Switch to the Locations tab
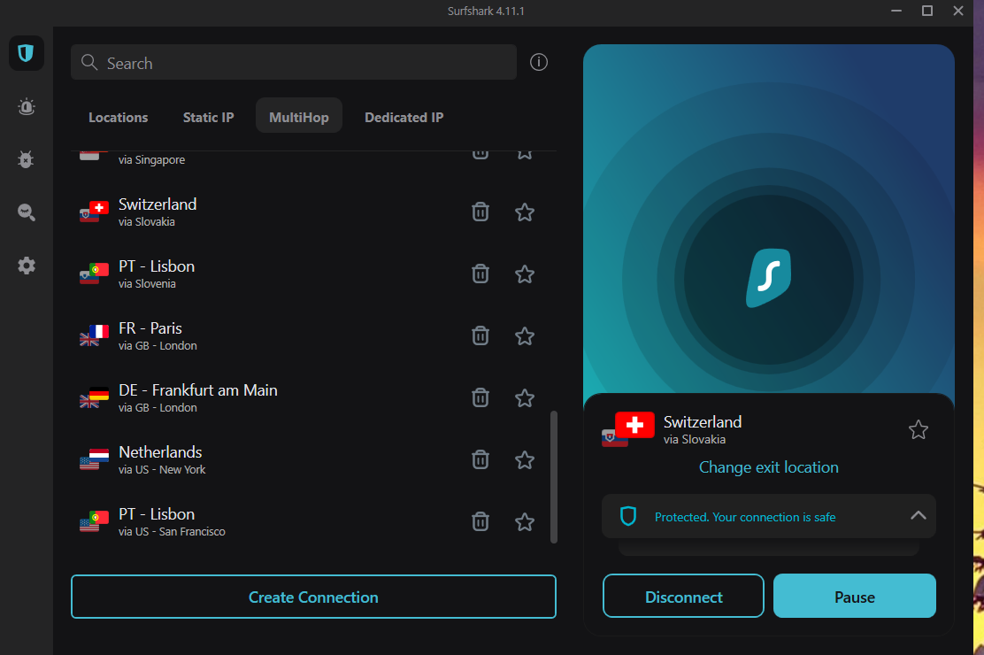 tap(118, 118)
